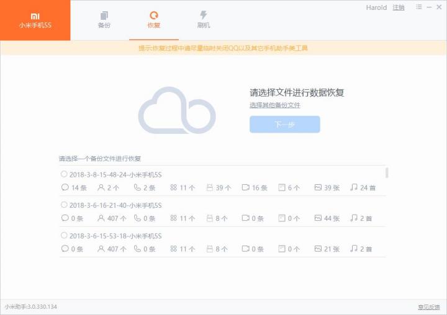Click contacts icon in 2018-3-6-15-53-18 row

[101, 249]
